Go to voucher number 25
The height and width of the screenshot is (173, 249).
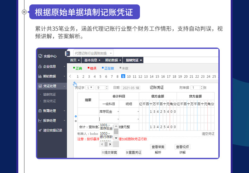point(214,77)
